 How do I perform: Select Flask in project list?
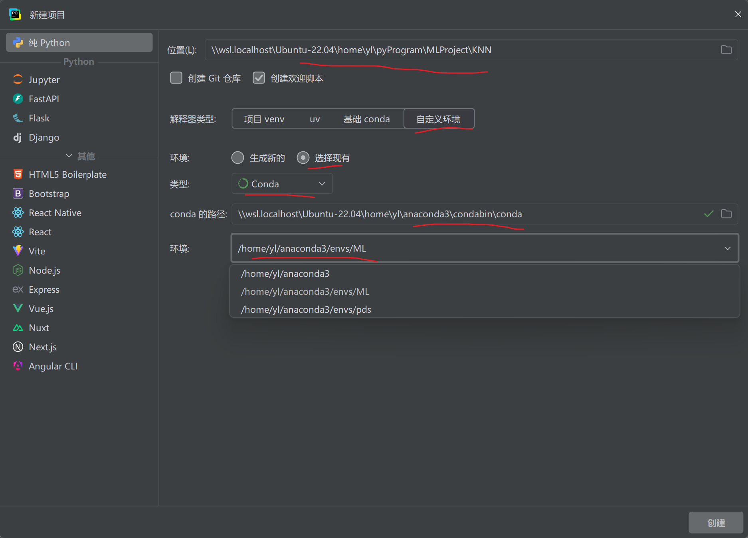pos(79,118)
